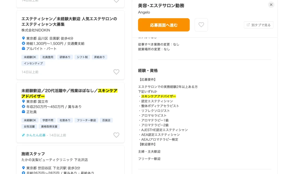The height and width of the screenshot is (174, 283).
Task: Click the かんたん応募 quick-apply icon
Action: pos(23,135)
